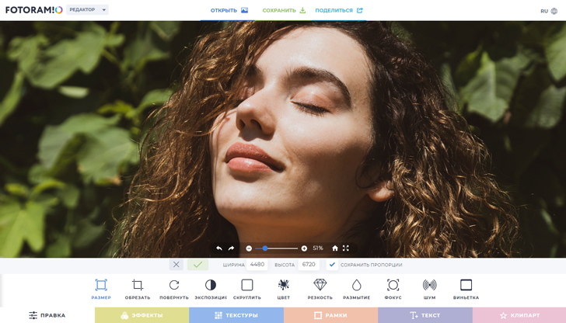Click the undo arrow on the image toolbar
The height and width of the screenshot is (323, 566).
point(219,248)
